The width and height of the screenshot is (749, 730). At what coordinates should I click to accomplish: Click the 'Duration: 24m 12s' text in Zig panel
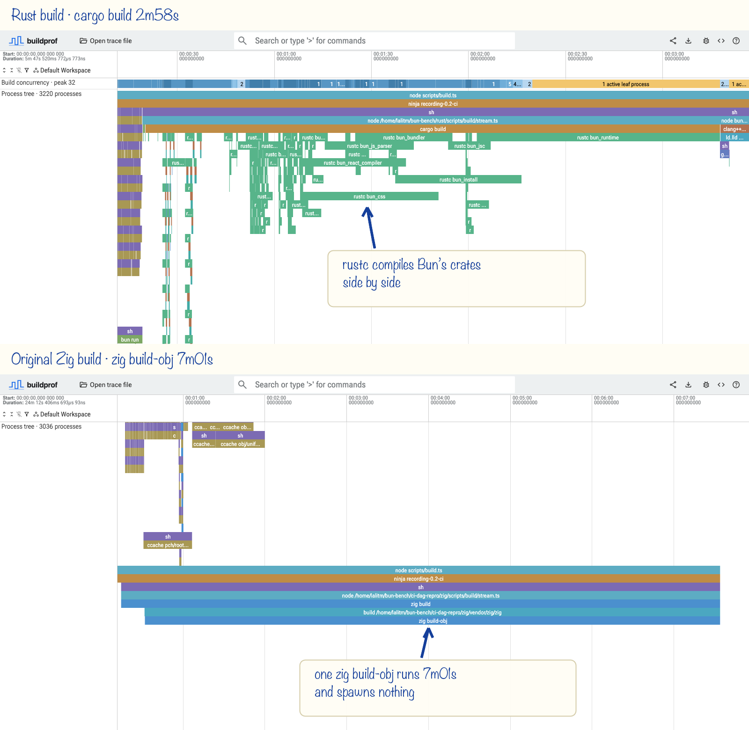coord(44,403)
